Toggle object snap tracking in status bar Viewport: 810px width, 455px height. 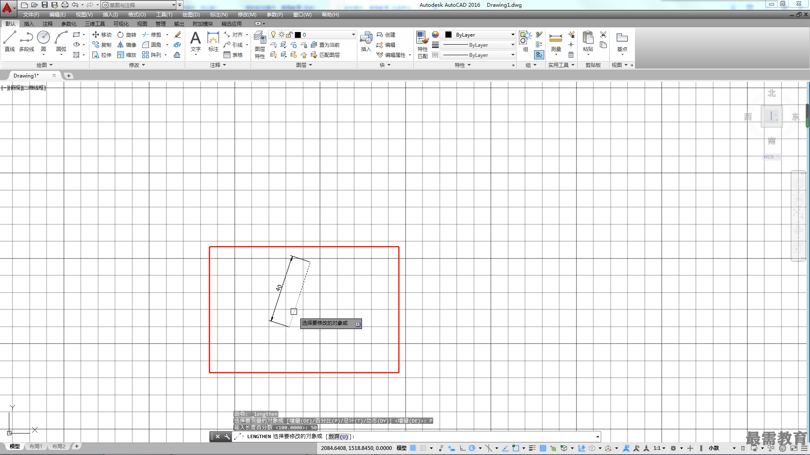(505, 448)
